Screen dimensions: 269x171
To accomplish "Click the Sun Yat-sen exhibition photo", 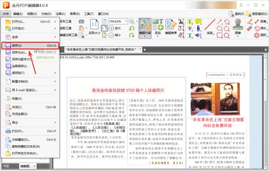I will pyautogui.click(x=215, y=99).
